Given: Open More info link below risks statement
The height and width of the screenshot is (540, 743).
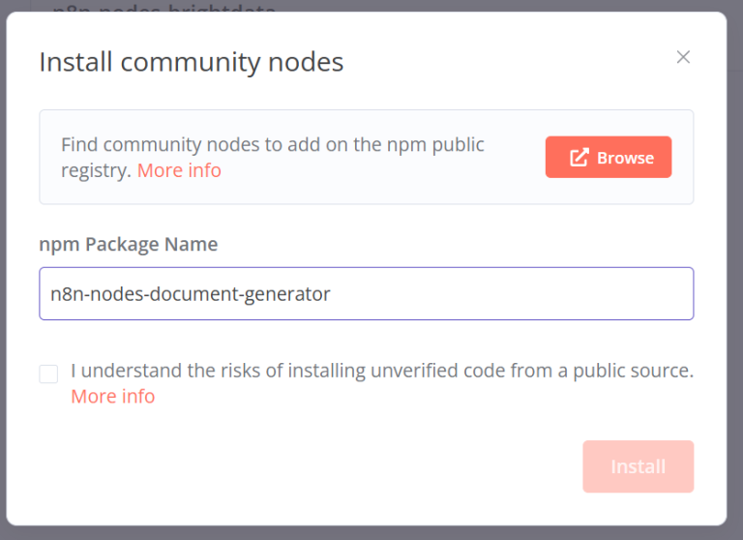Looking at the screenshot, I should (x=112, y=396).
